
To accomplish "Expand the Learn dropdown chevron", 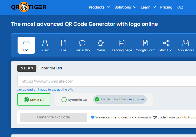I will [x=154, y=7].
